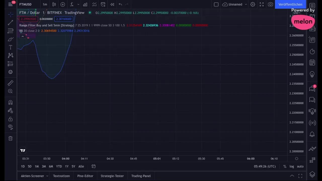This screenshot has width=322, height=181.
Task: Open the Strategie-Tester tab
Action: (112, 176)
